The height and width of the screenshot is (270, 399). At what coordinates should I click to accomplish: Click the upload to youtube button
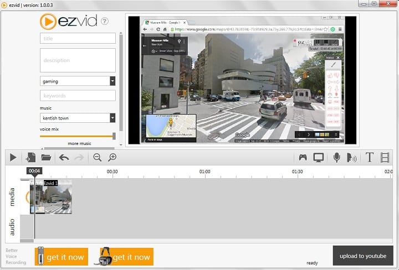click(x=362, y=256)
